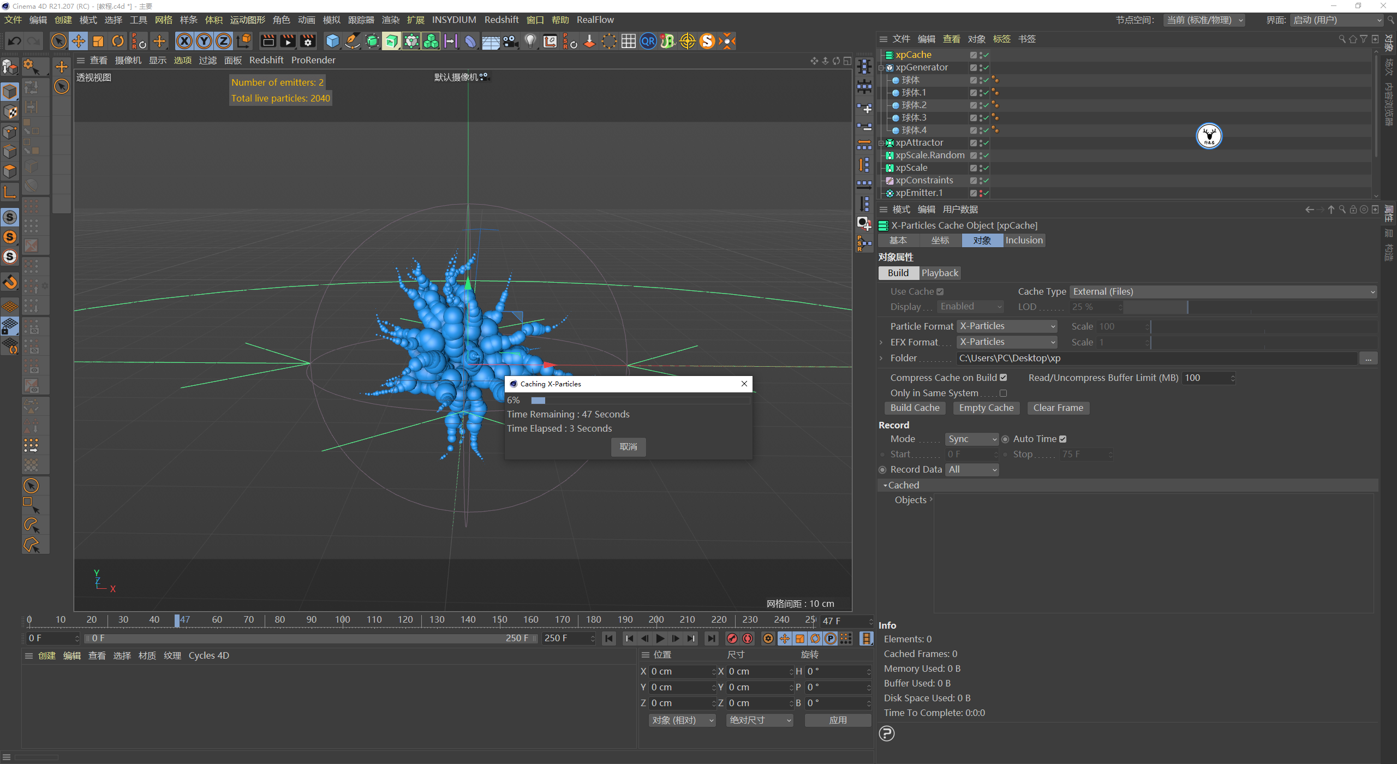Viewport: 1397px width, 764px height.
Task: Click the Empty Cache button
Action: click(x=986, y=408)
